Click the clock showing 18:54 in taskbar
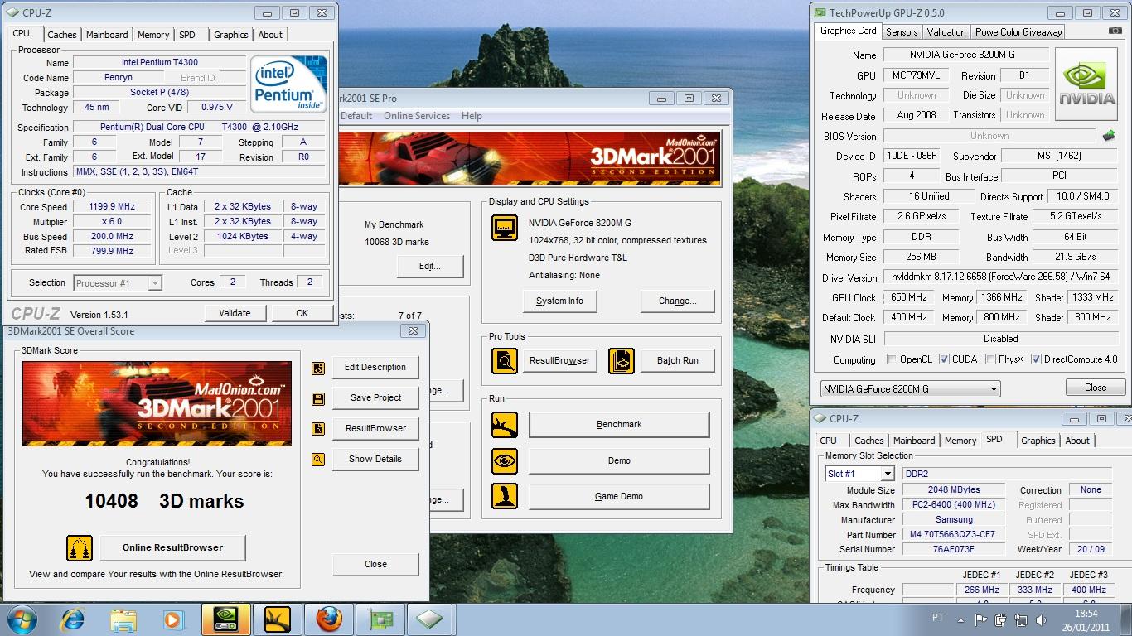The height and width of the screenshot is (636, 1132). [1086, 614]
